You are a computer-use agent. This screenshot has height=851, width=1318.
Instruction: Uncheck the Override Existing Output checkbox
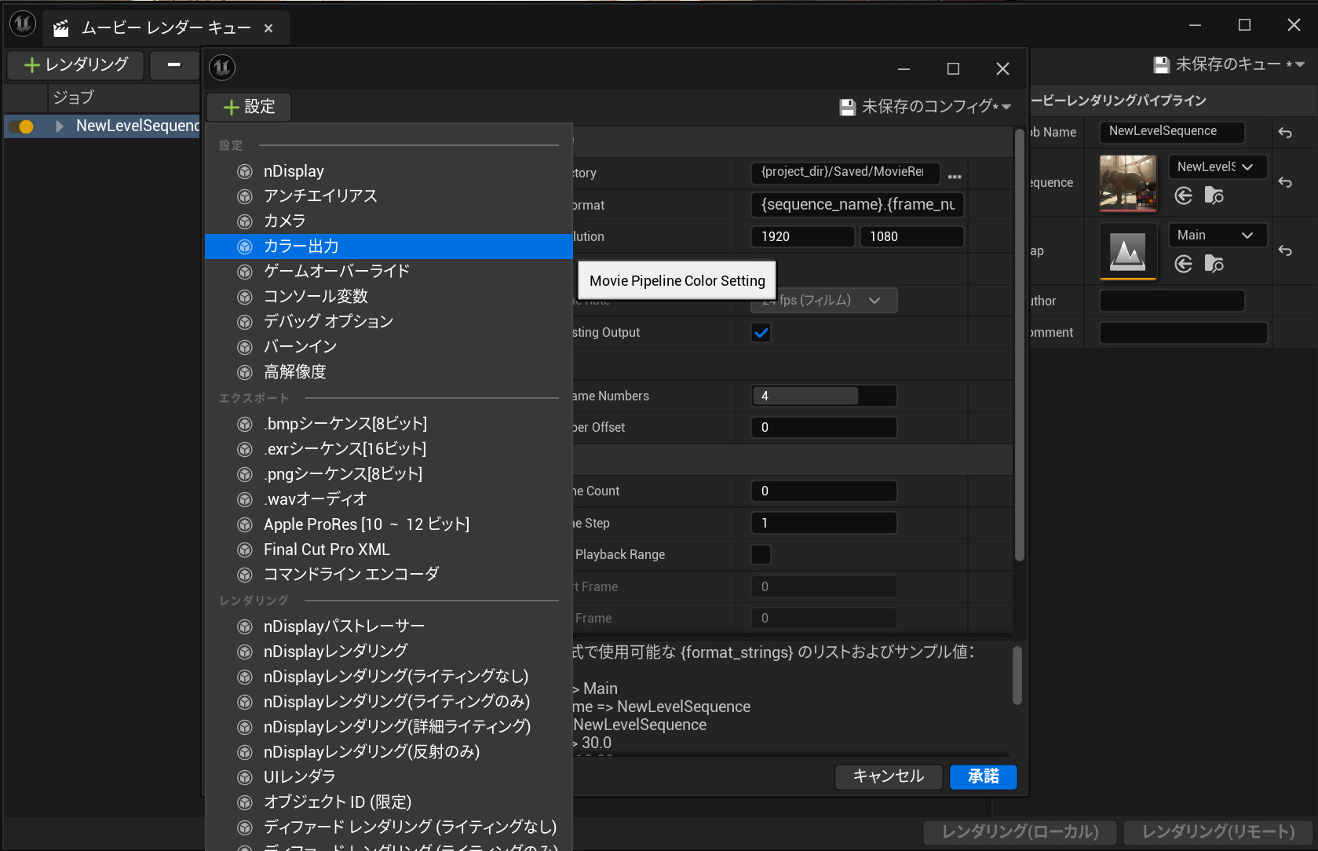click(761, 333)
